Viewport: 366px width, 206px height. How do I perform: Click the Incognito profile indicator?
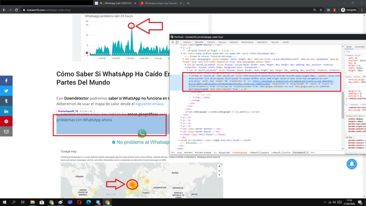349,10
